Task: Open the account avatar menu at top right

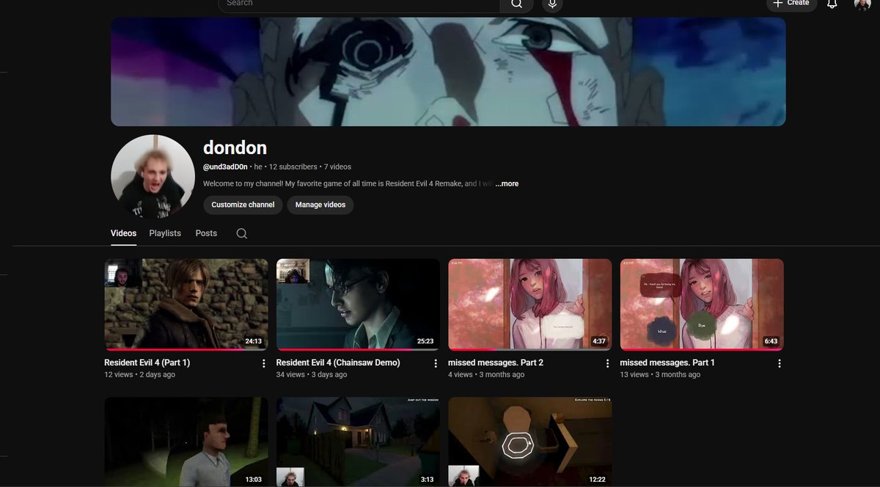Action: (x=862, y=4)
